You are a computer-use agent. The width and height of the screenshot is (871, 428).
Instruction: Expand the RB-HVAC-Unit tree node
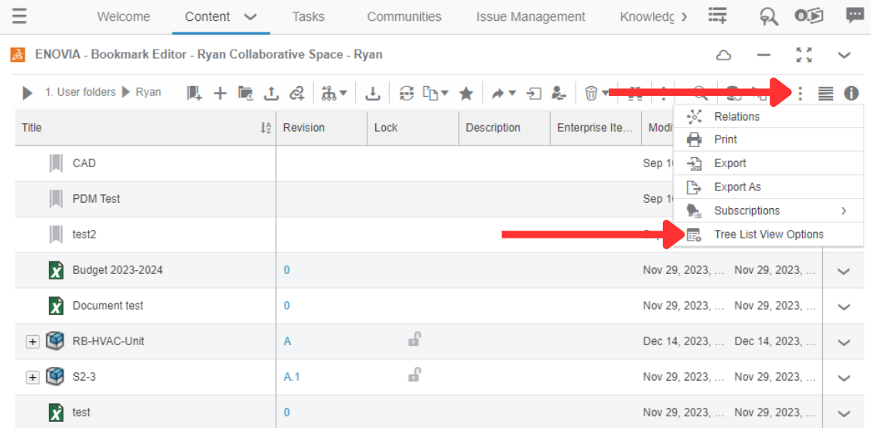(x=32, y=341)
